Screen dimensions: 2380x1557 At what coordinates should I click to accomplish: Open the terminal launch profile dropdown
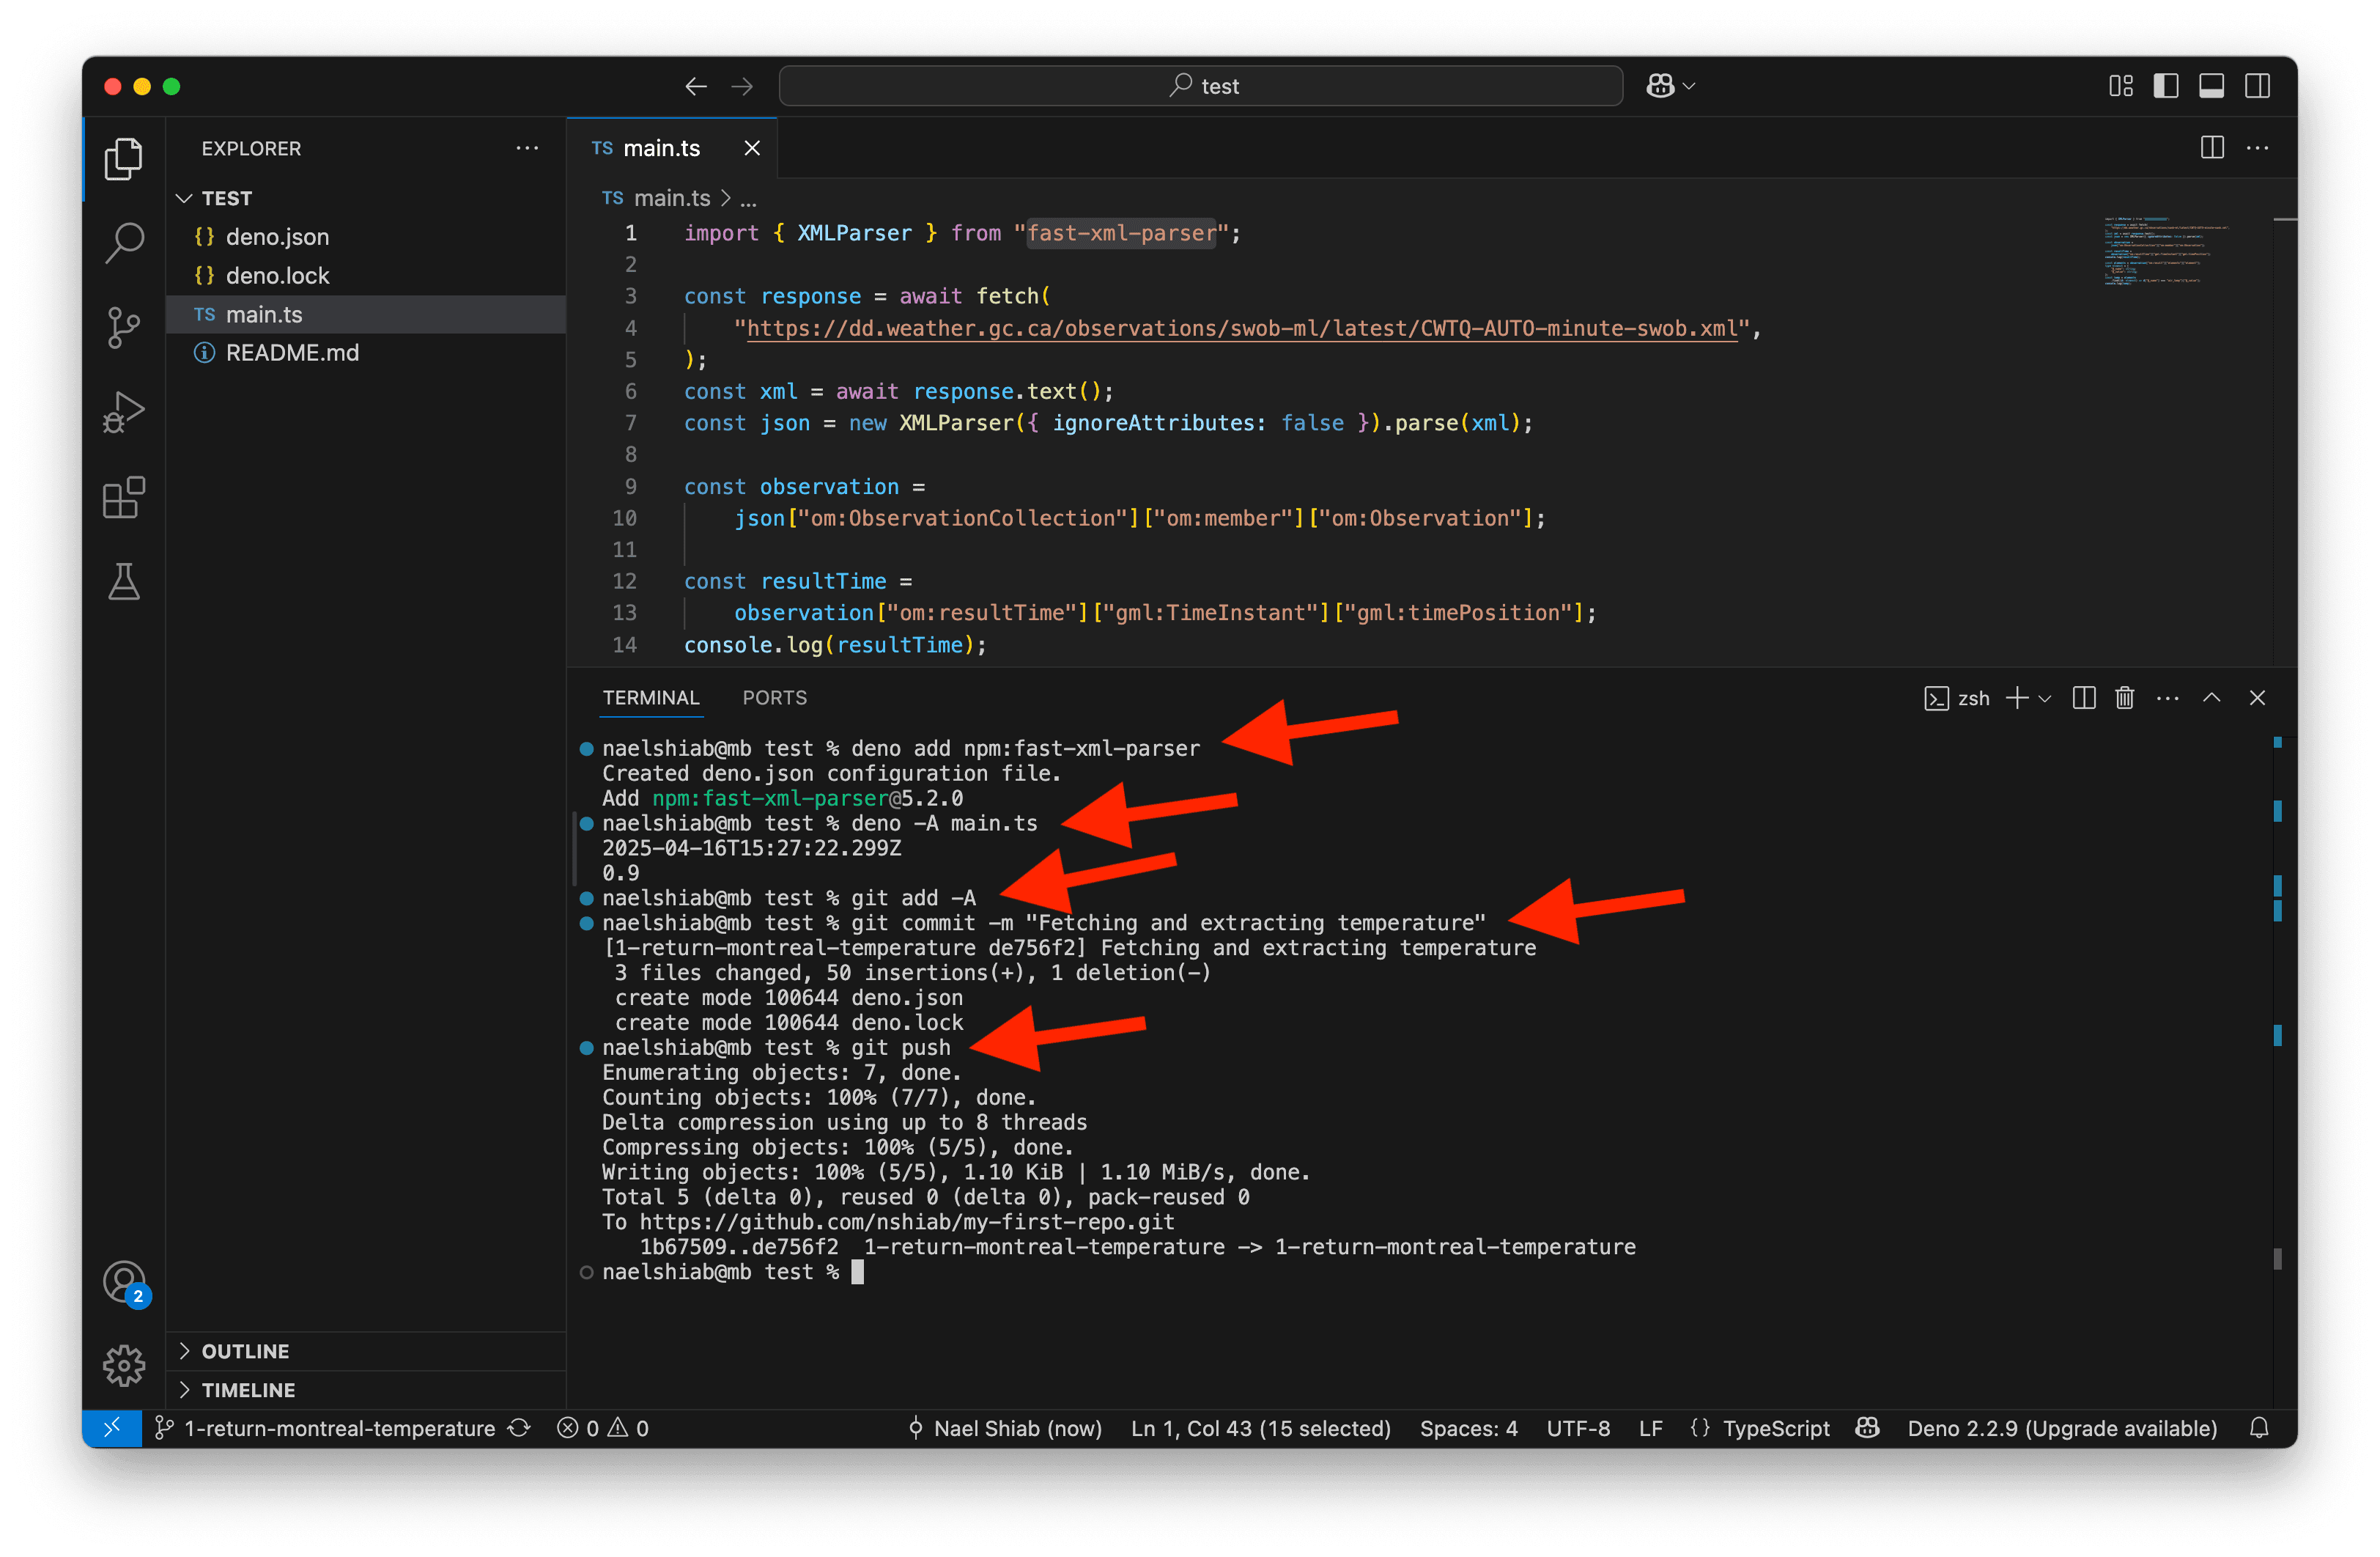(2044, 699)
